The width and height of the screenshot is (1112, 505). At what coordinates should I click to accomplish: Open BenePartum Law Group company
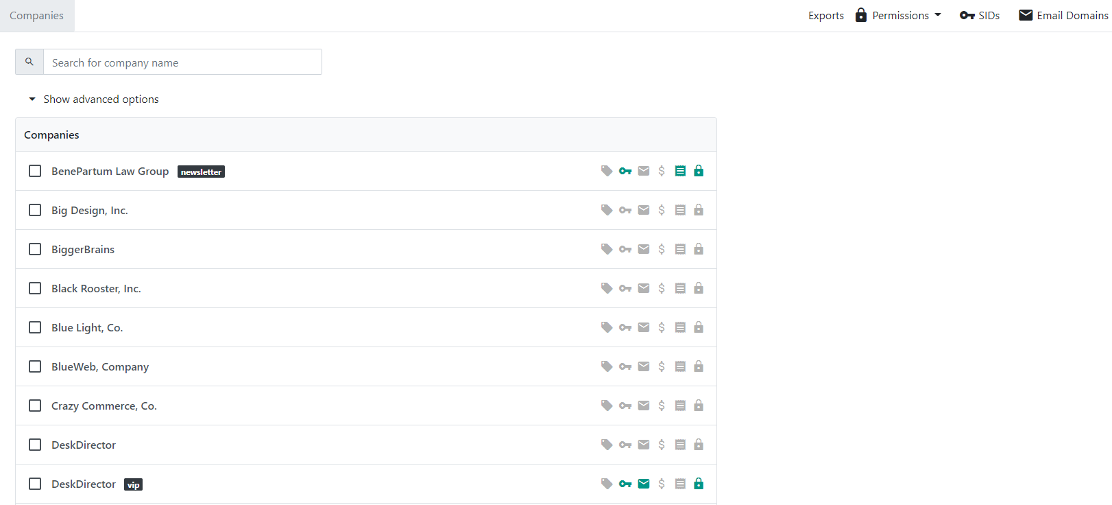[x=110, y=172]
